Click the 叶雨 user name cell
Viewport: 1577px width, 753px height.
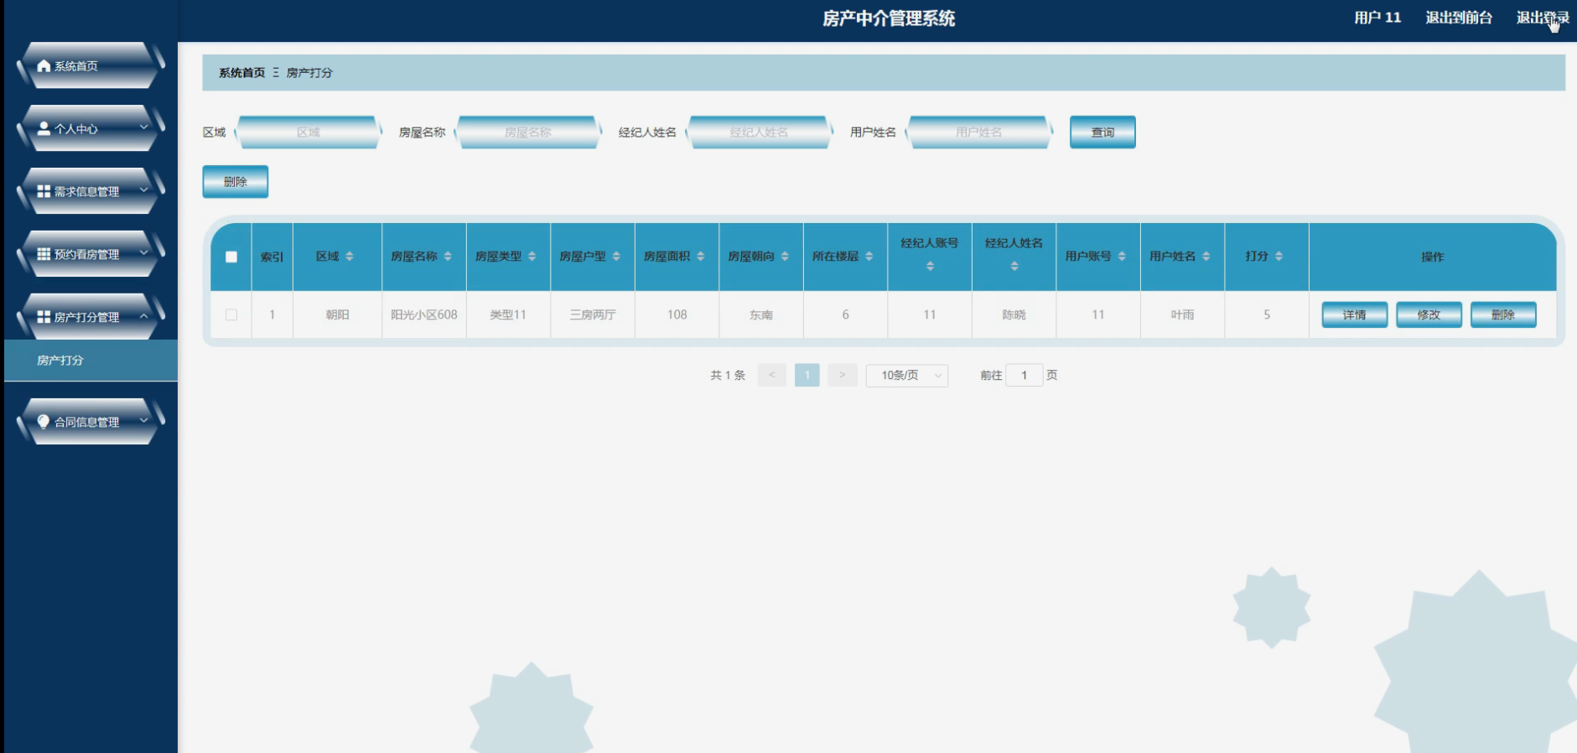[1183, 315]
